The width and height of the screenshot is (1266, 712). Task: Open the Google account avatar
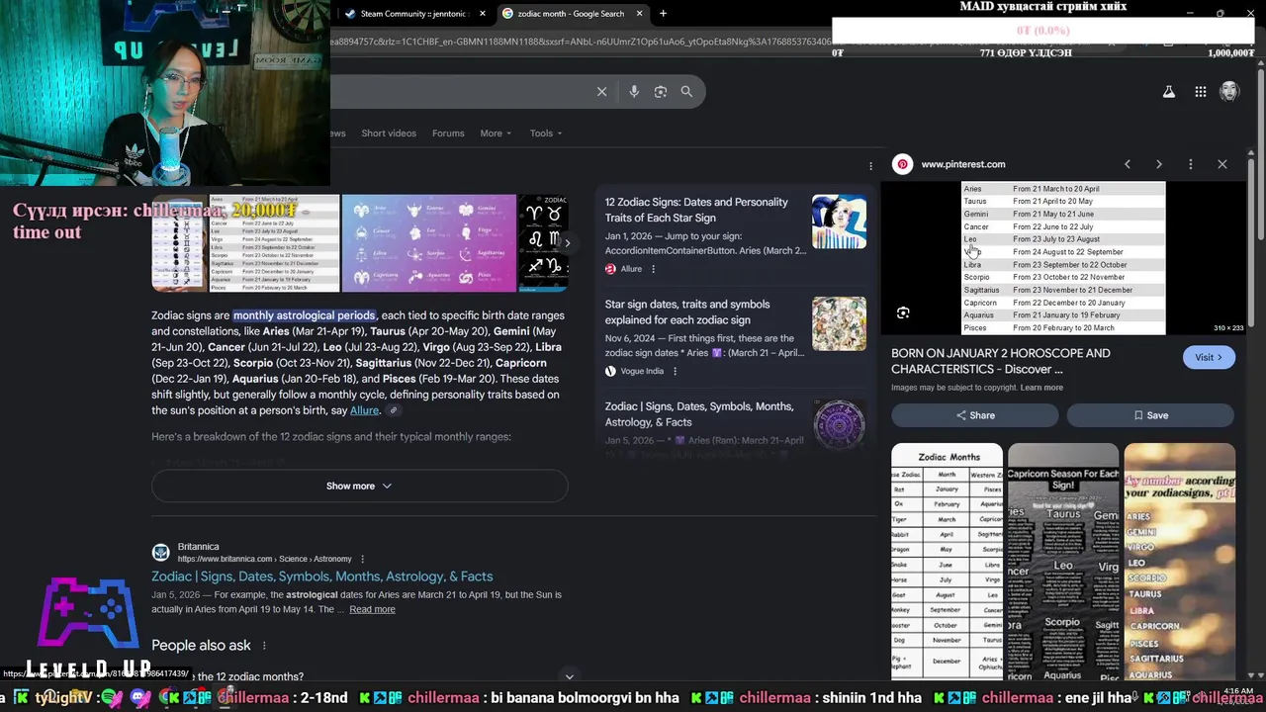1229,91
